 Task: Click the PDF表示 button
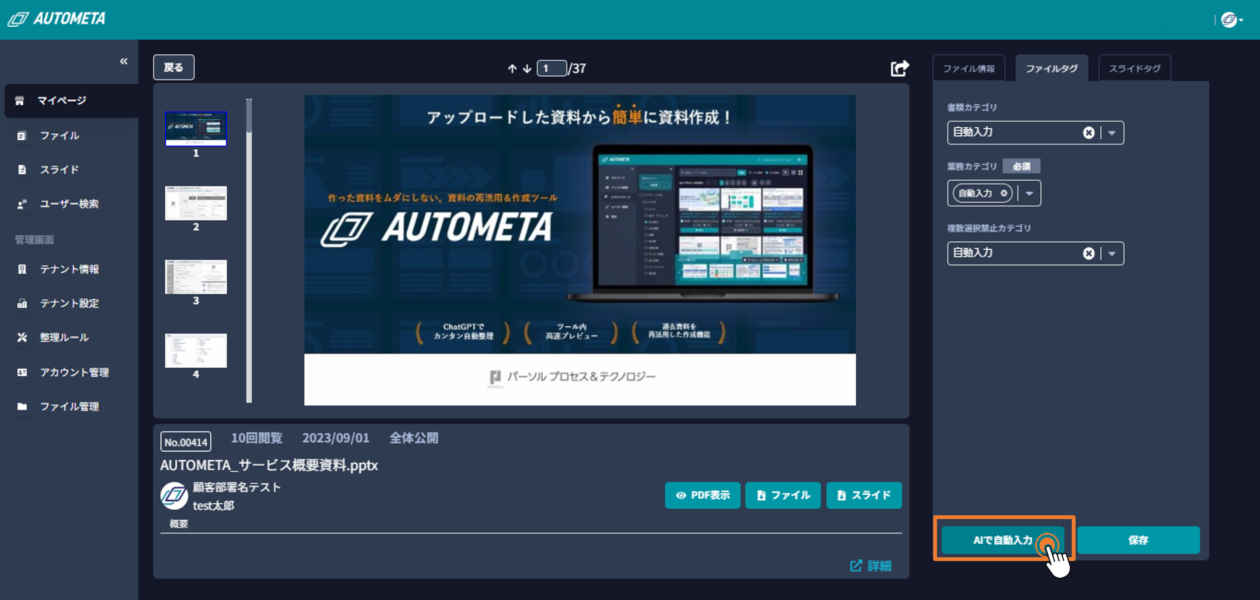click(703, 495)
